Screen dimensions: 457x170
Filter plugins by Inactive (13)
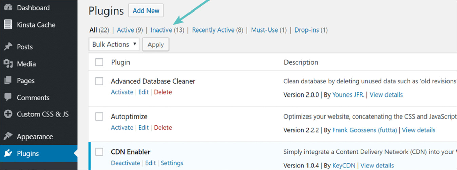click(167, 30)
